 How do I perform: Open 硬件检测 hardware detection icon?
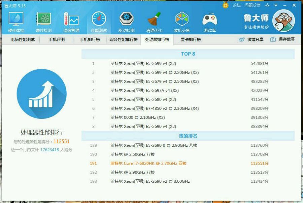pos(44,22)
